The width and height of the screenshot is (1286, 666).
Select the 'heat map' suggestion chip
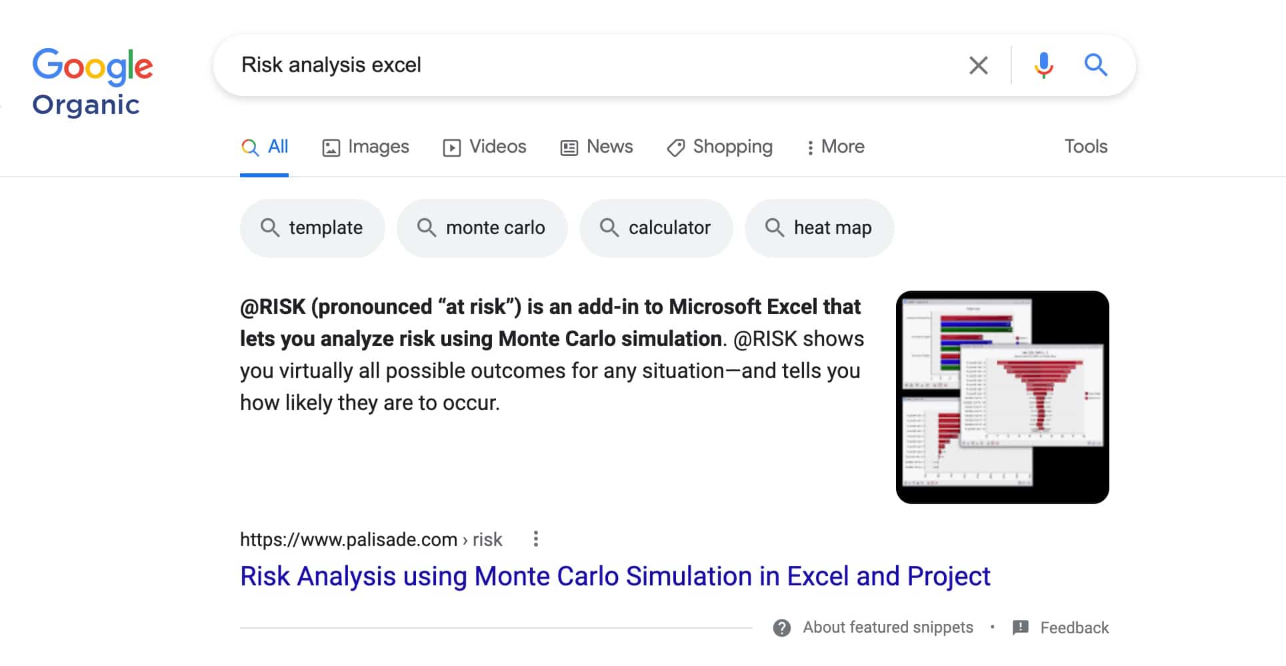click(x=819, y=227)
